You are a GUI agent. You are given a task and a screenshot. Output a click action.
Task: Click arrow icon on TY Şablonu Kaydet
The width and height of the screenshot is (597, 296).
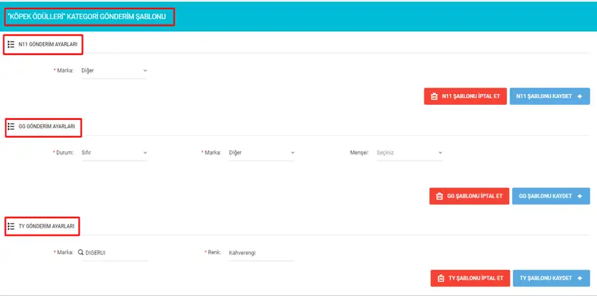(x=580, y=278)
